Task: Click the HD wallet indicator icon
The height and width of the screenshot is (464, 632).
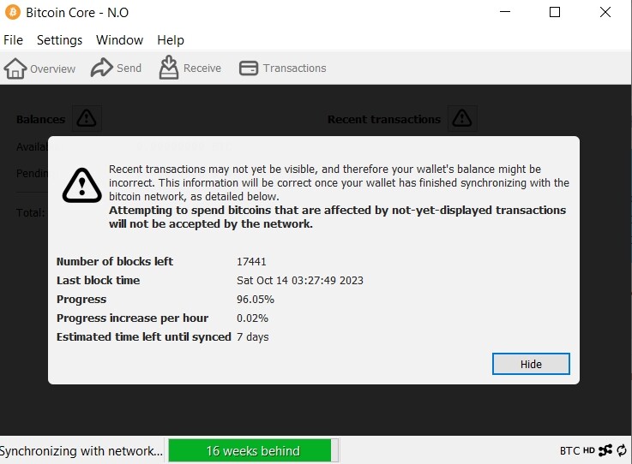Action: pos(589,450)
